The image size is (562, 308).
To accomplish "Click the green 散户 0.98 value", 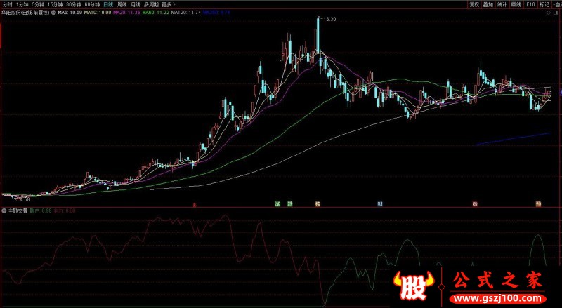I will pos(41,210).
